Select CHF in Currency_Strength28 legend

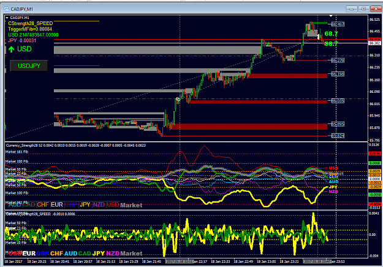point(43,205)
